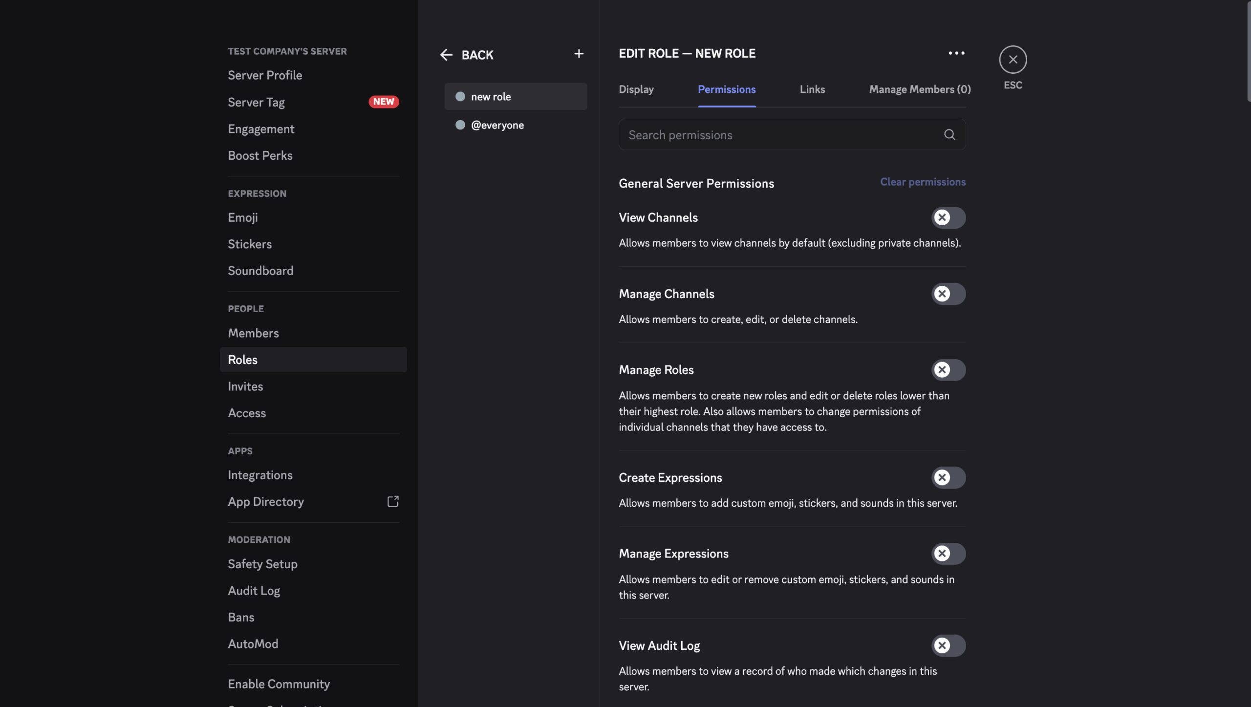Enable the Manage Roles permission
Viewport: 1251px width, 707px height.
pyautogui.click(x=948, y=370)
